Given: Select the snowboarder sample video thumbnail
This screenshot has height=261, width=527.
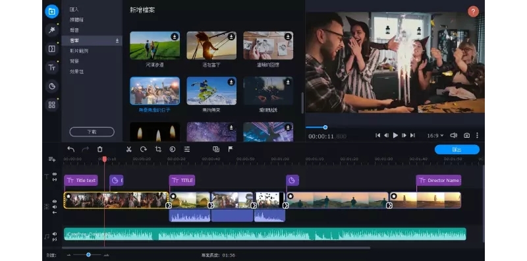Looking at the screenshot, I should (211, 91).
